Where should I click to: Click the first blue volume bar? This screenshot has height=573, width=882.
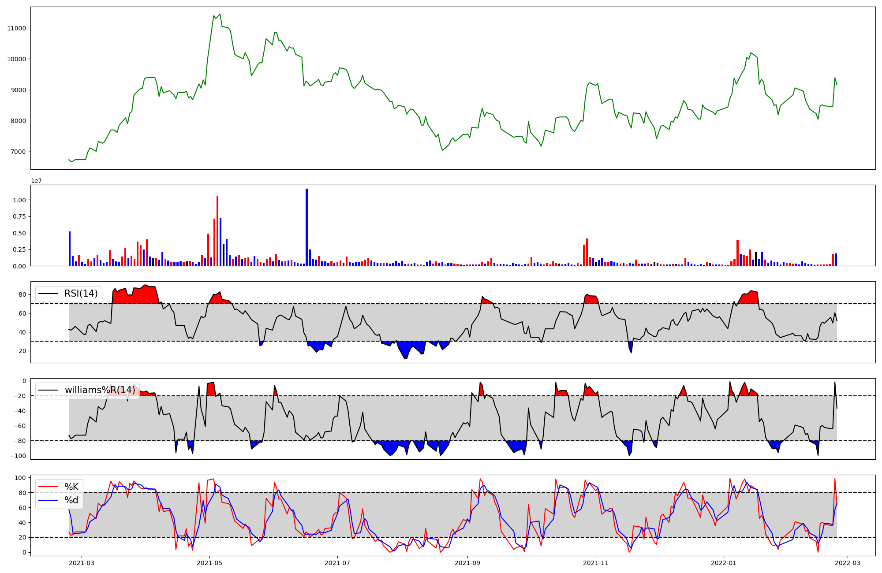coord(70,249)
